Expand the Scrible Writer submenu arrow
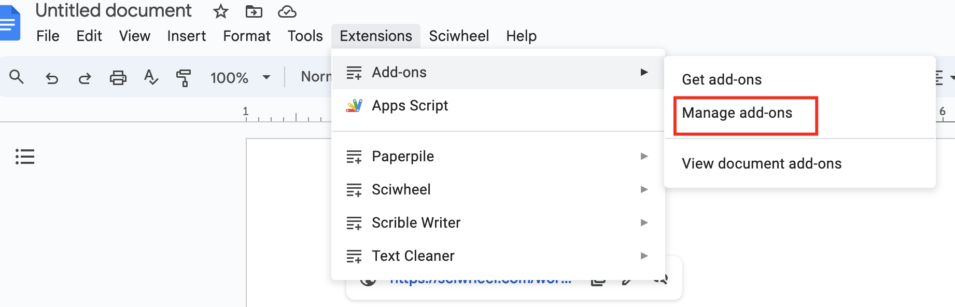Viewport: 955px width, 307px height. click(644, 222)
